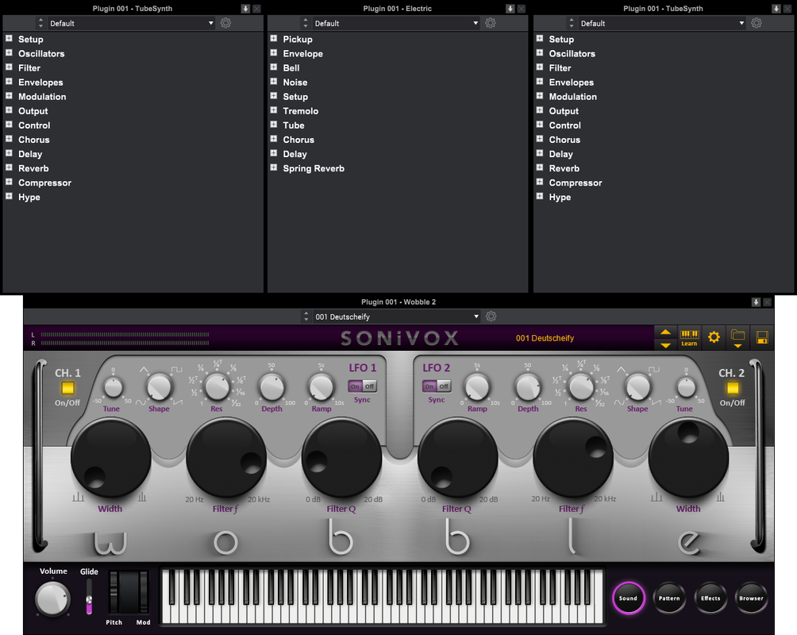Click the CH. 1 large Filter f knob

tap(226, 459)
